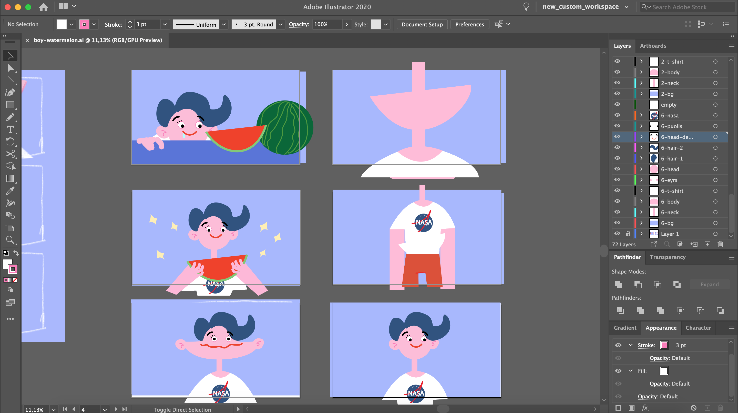The width and height of the screenshot is (738, 413).
Task: Click the Minus Back pathfinder icon
Action: (x=720, y=310)
